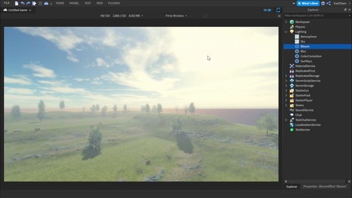This screenshot has width=352, height=198.
Task: Click the toolbox plugin icon in quick access bar
Action: click(x=34, y=3)
